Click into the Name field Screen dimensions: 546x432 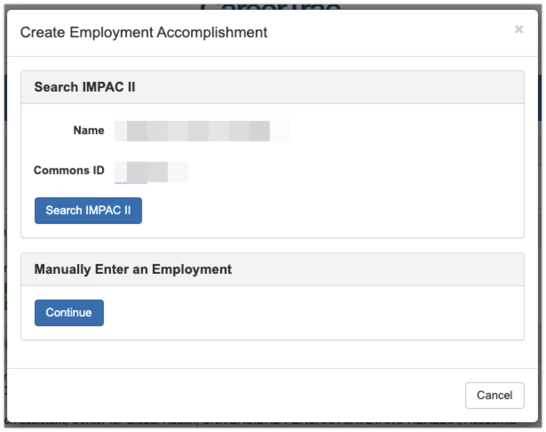pyautogui.click(x=202, y=131)
